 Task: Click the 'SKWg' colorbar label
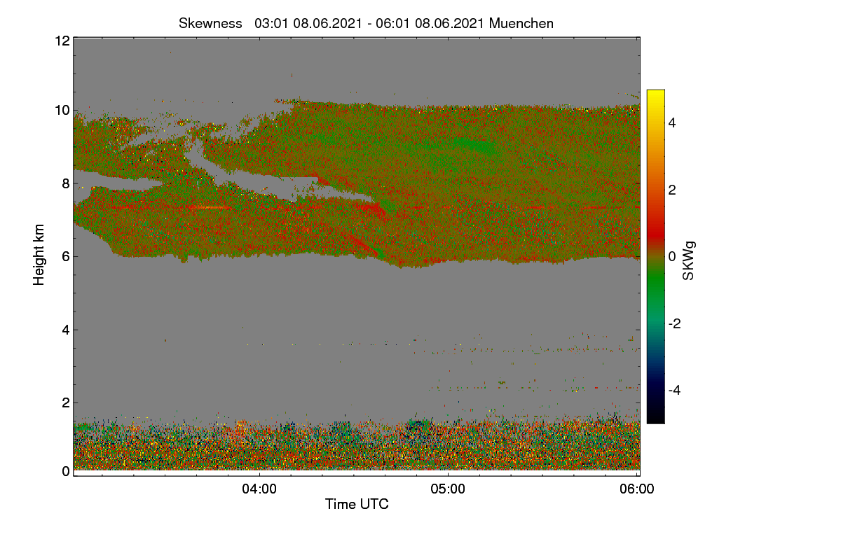(688, 262)
